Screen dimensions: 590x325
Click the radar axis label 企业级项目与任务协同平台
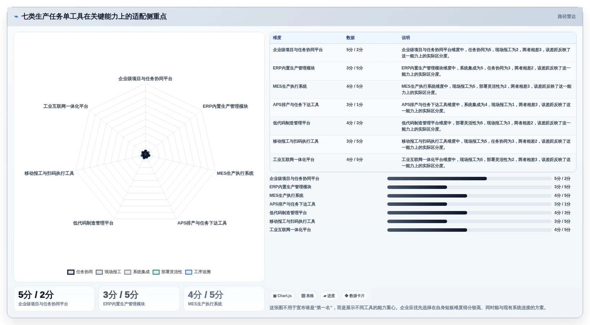coord(145,79)
